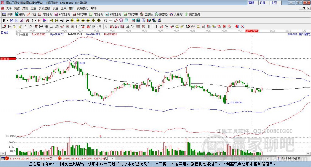Viewport: 311px width, 167px height.
Task: Open the 工具 menu
Action: 63,8
